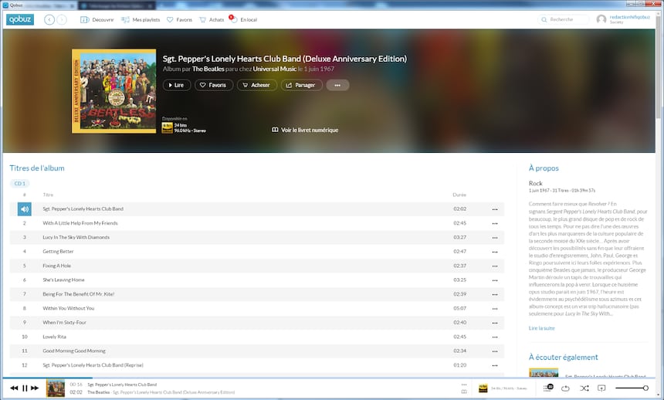Open the audio output device icon
The width and height of the screenshot is (664, 400).
601,388
